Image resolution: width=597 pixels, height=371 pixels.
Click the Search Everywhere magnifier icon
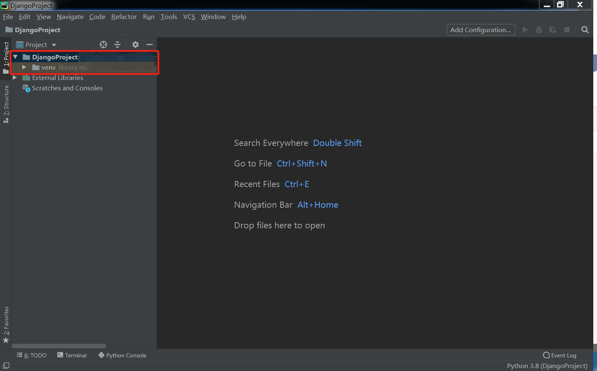click(585, 30)
